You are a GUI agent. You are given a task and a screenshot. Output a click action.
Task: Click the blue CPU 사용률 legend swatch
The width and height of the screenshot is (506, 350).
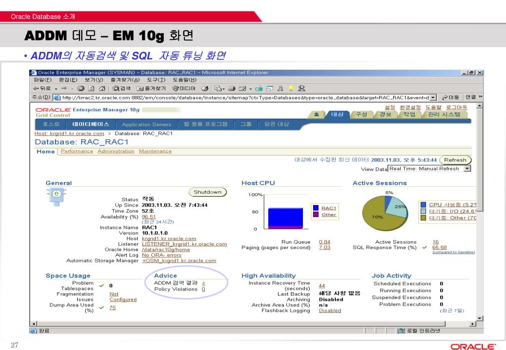(x=423, y=205)
